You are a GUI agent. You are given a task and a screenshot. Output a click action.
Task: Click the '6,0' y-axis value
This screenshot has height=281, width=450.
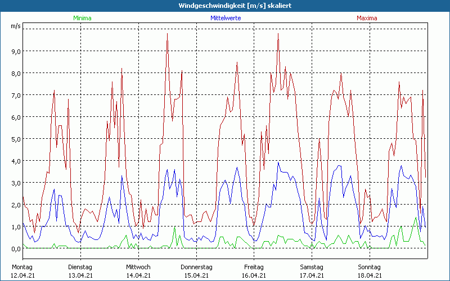coord(16,117)
